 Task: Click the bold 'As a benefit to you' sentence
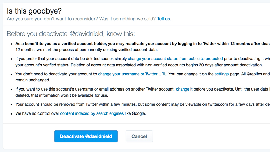coord(142,44)
